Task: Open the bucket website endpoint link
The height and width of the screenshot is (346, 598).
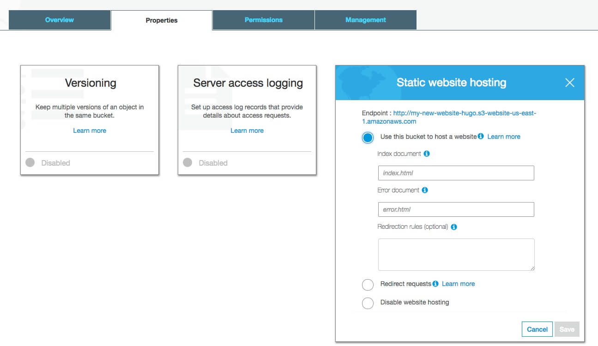Action: pos(449,117)
